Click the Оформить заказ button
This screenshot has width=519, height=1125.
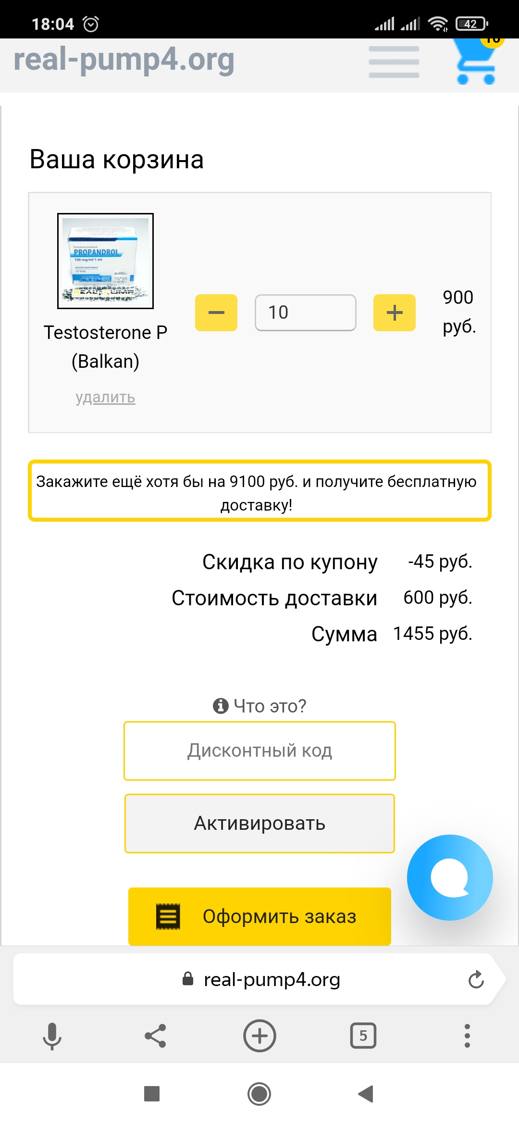pos(259,916)
